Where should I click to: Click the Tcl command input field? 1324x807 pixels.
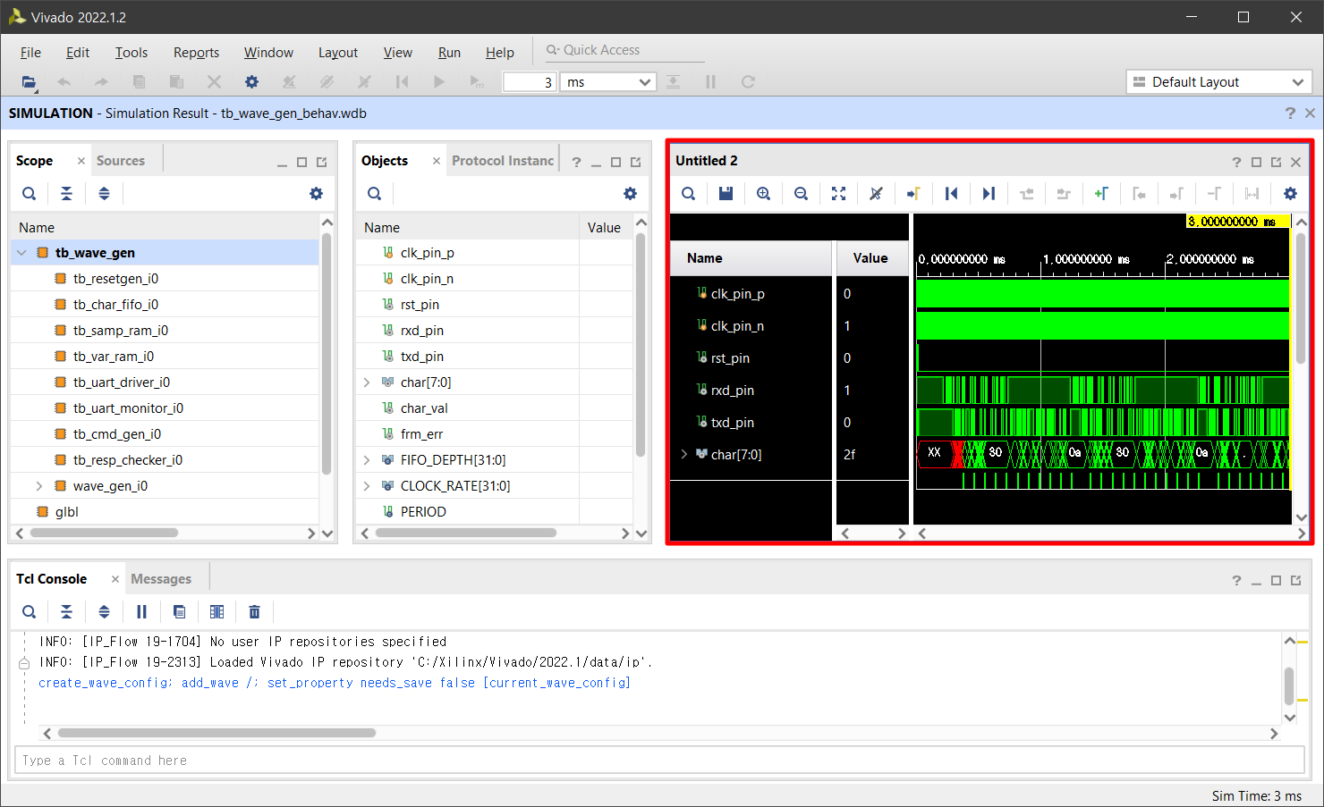659,761
